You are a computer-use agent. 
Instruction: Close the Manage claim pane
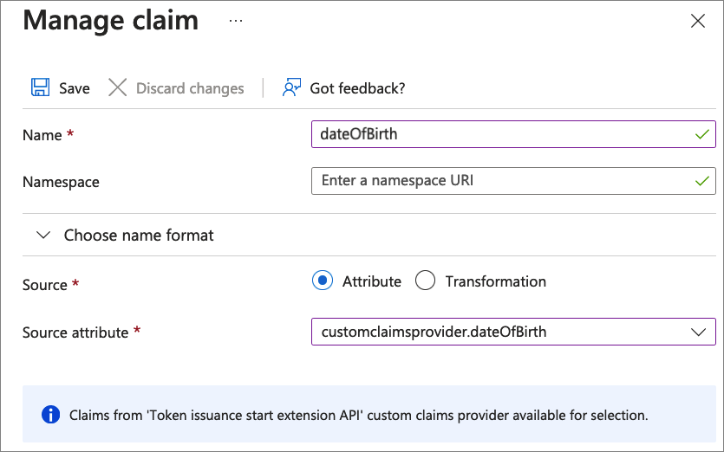tap(697, 22)
